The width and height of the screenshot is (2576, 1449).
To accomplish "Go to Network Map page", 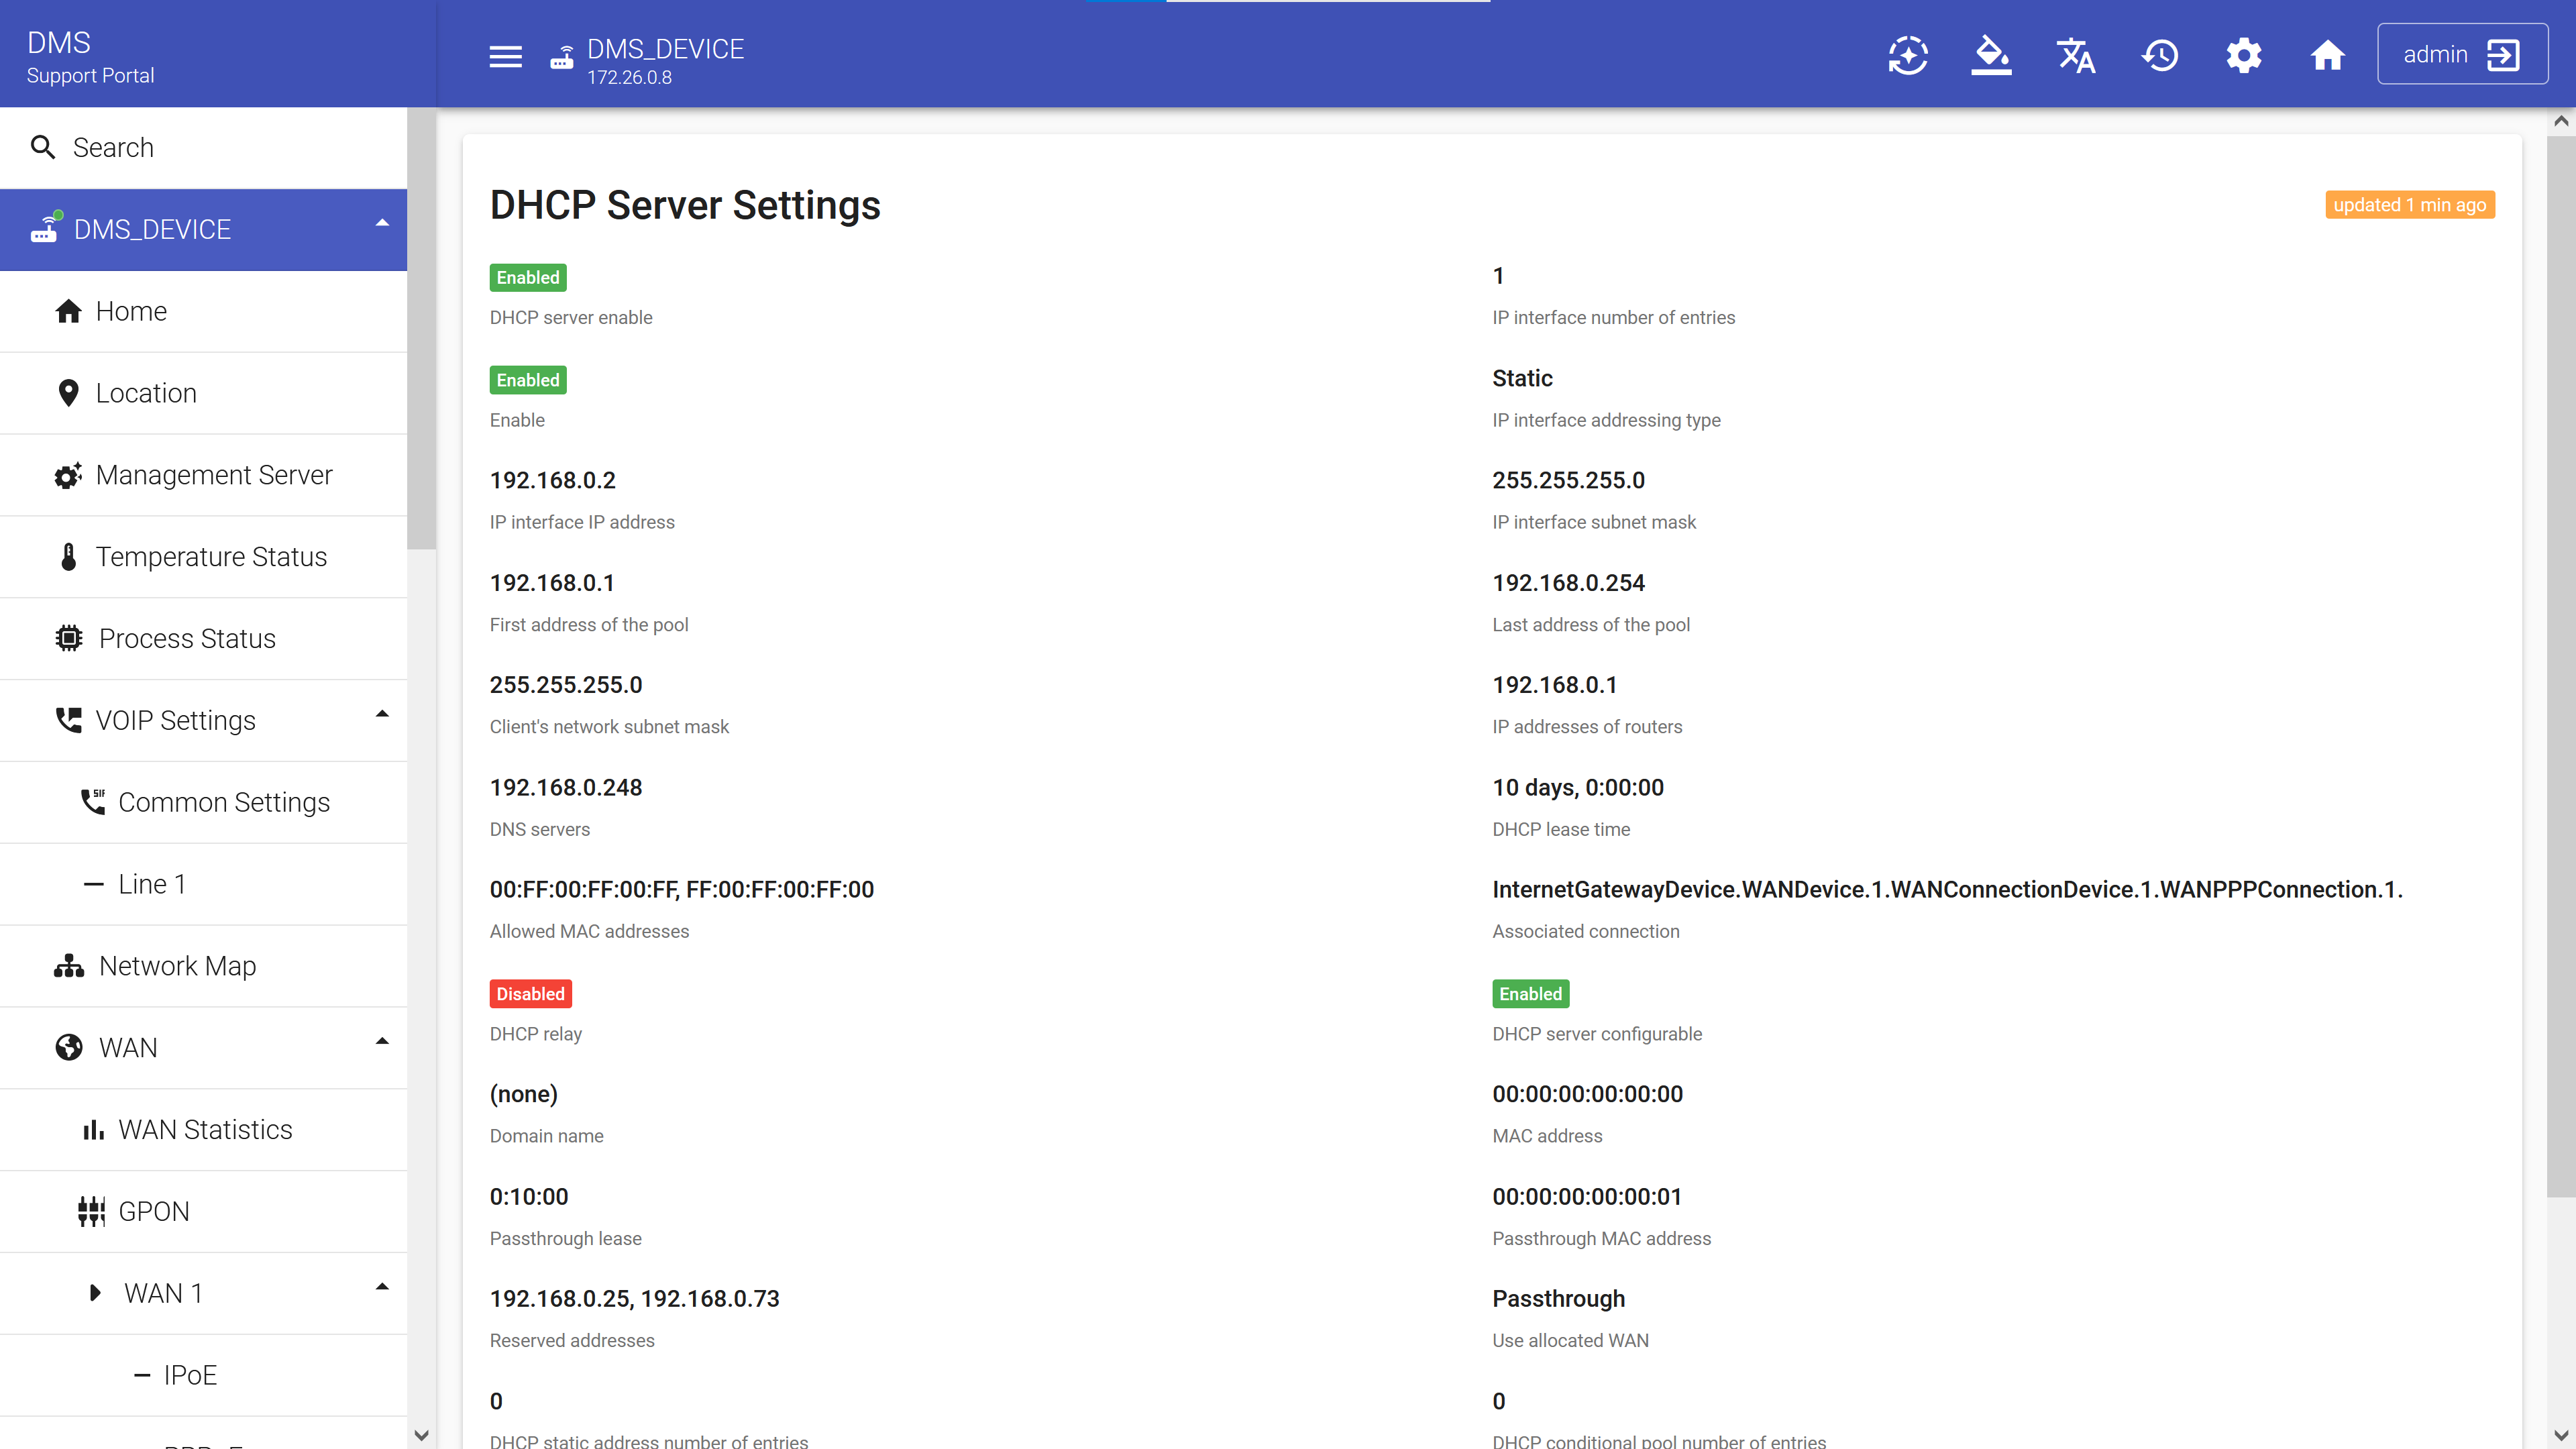I will click(x=177, y=966).
